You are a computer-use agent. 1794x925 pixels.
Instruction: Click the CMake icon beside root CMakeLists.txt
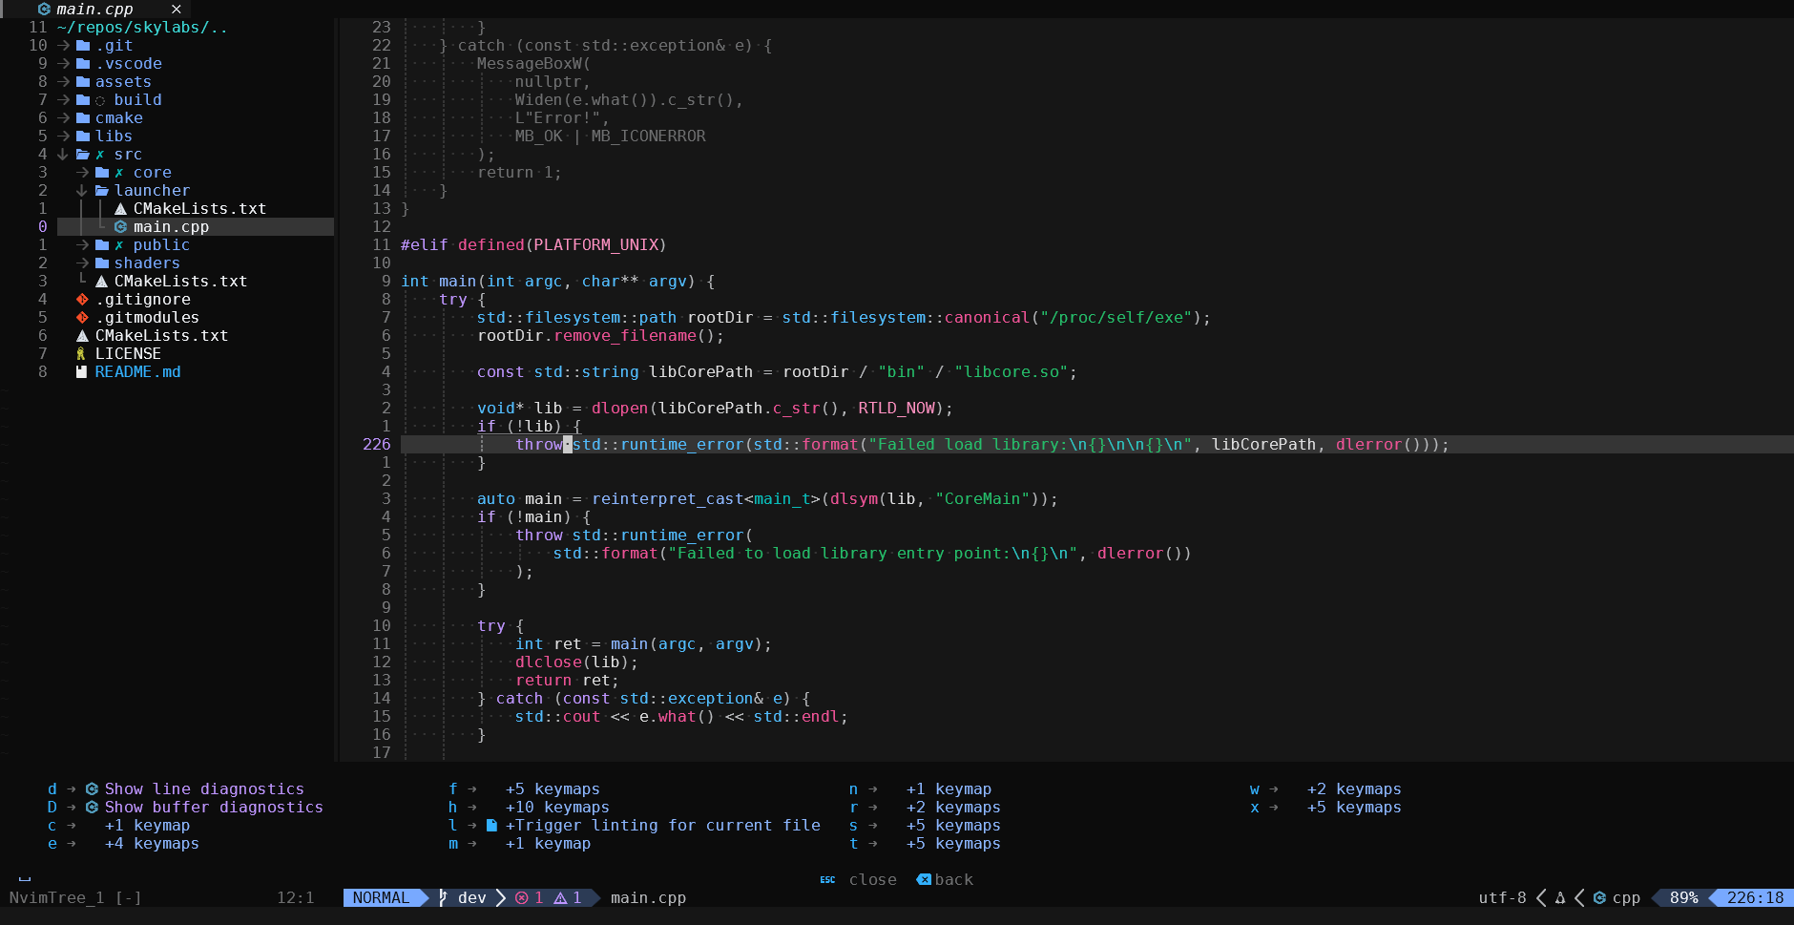click(82, 336)
